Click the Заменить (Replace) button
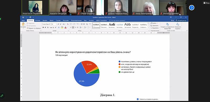This screenshot has height=102, width=210. click(x=155, y=26)
